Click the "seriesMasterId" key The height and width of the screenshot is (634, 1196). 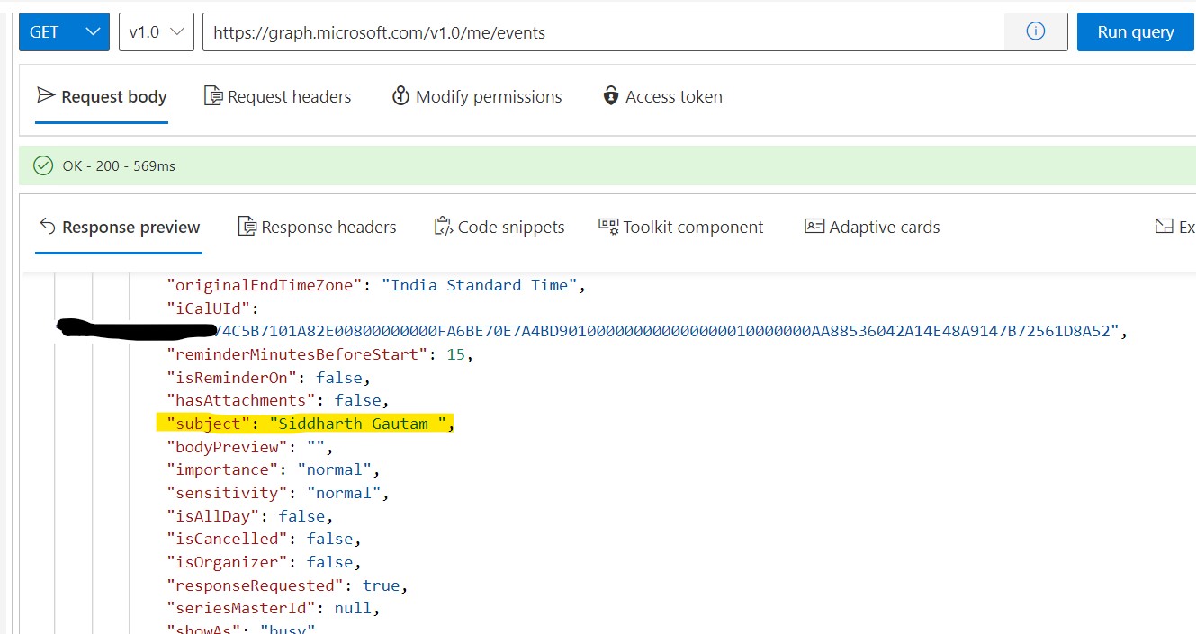click(241, 608)
